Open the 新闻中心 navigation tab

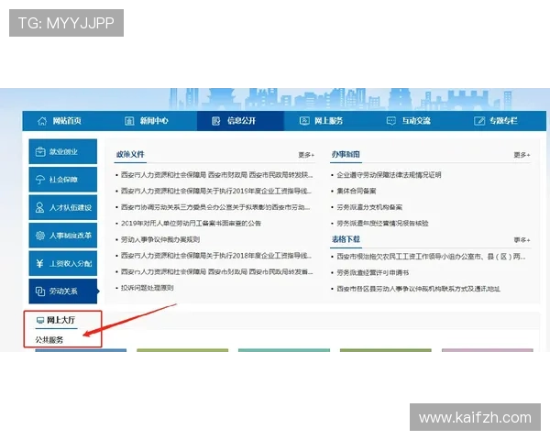[154, 121]
